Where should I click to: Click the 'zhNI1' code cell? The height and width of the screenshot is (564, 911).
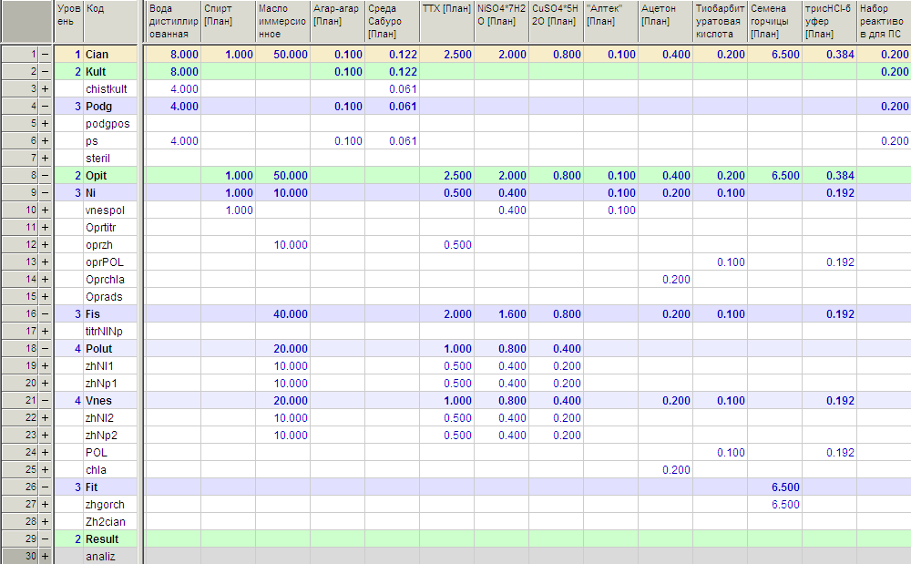(110, 366)
